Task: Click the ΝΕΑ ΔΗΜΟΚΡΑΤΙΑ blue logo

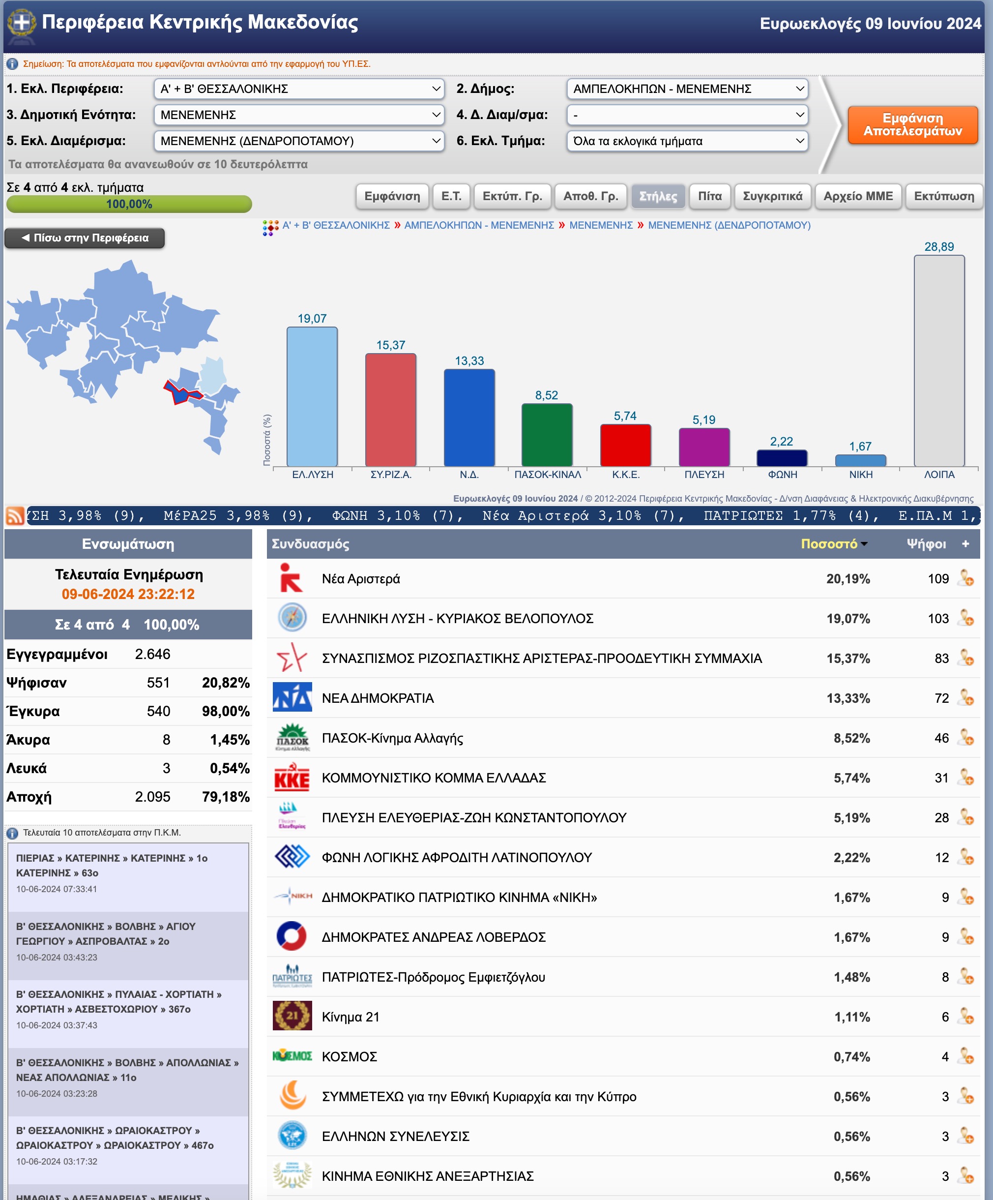Action: click(x=292, y=697)
